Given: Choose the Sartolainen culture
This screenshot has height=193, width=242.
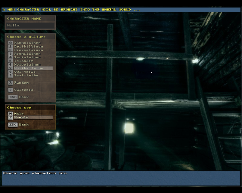Looking at the screenshot, I should pos(27,57).
